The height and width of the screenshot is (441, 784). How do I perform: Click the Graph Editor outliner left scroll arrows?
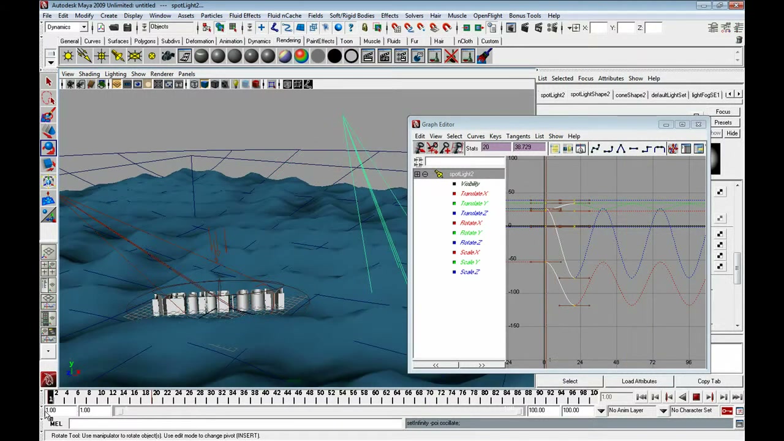tap(435, 365)
